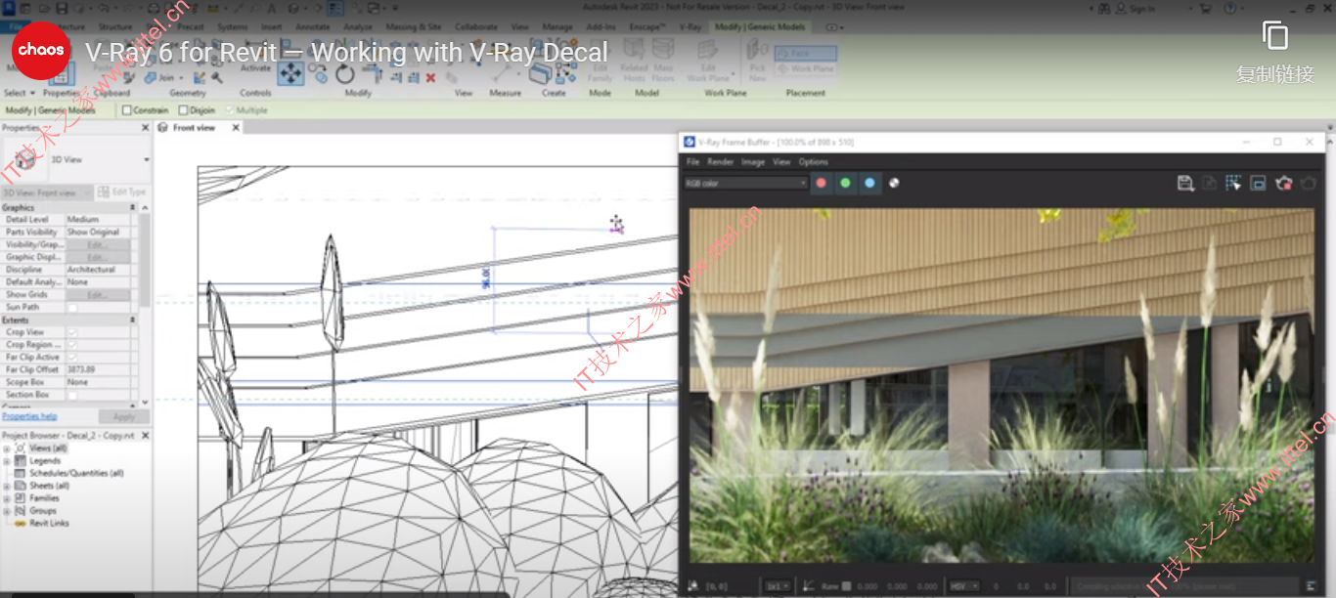Click the Join geometry icon
This screenshot has height=598, width=1336.
pos(152,77)
